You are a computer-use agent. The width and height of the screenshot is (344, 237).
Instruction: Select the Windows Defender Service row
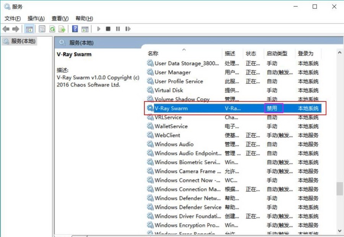(x=234, y=207)
